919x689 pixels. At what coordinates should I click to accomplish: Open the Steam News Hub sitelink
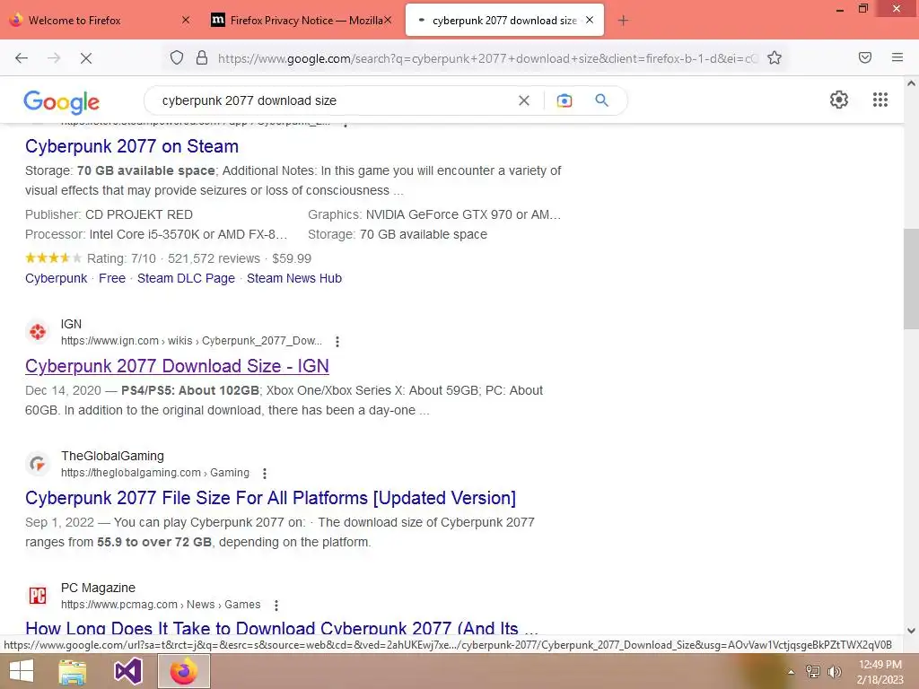pyautogui.click(x=294, y=278)
